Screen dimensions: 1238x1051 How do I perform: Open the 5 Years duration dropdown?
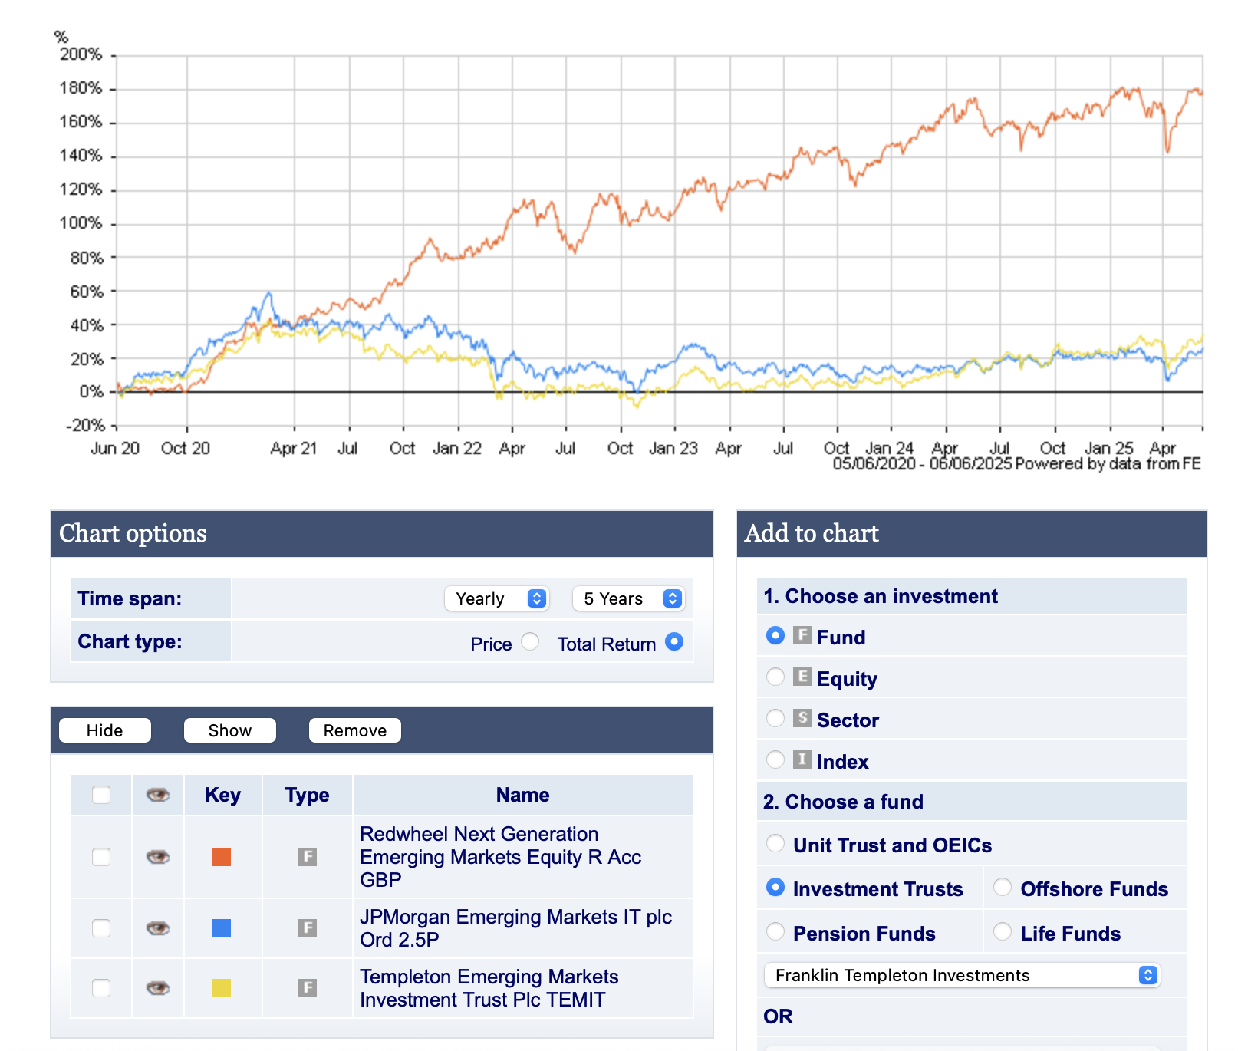point(628,598)
